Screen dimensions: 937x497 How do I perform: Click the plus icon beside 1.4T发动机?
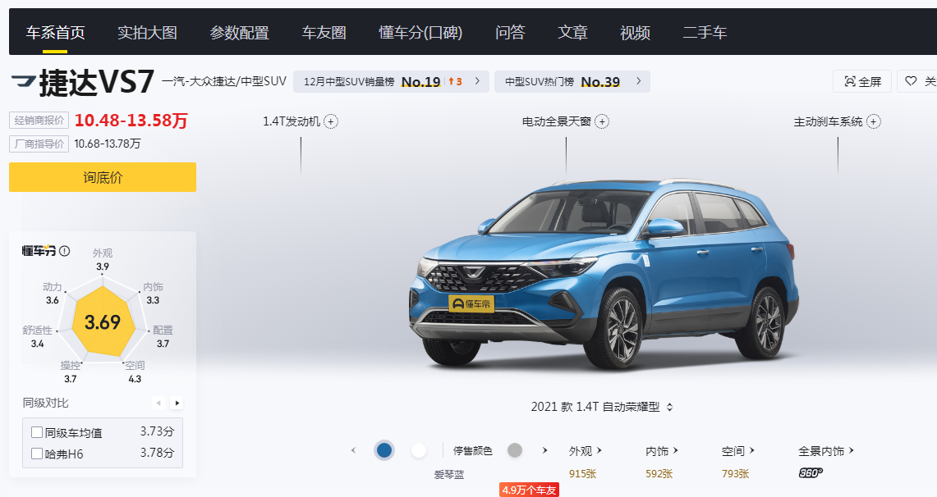[330, 121]
